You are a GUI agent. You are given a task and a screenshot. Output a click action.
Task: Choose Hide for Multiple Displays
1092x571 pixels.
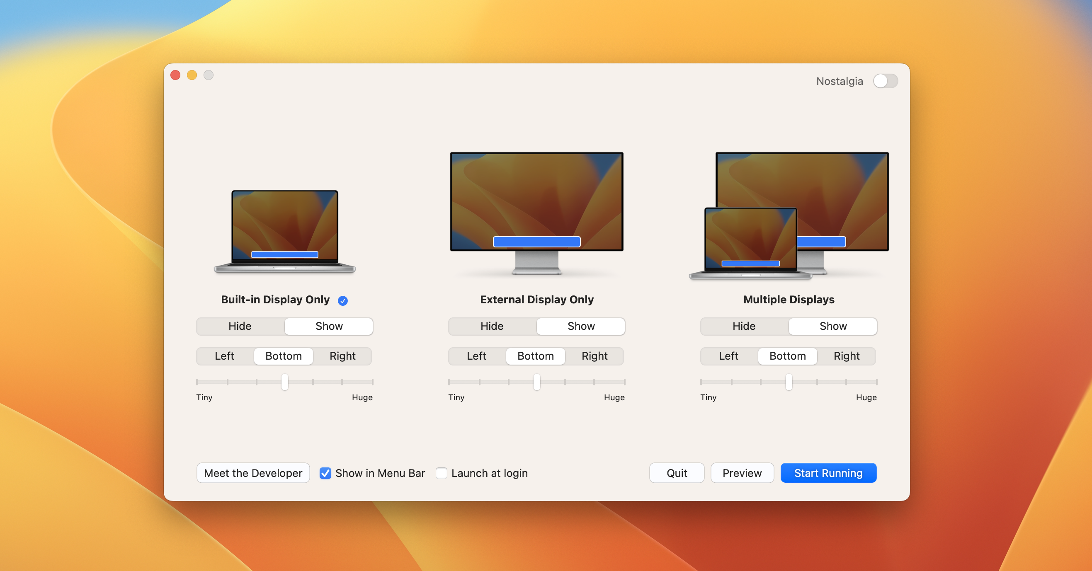[744, 326]
